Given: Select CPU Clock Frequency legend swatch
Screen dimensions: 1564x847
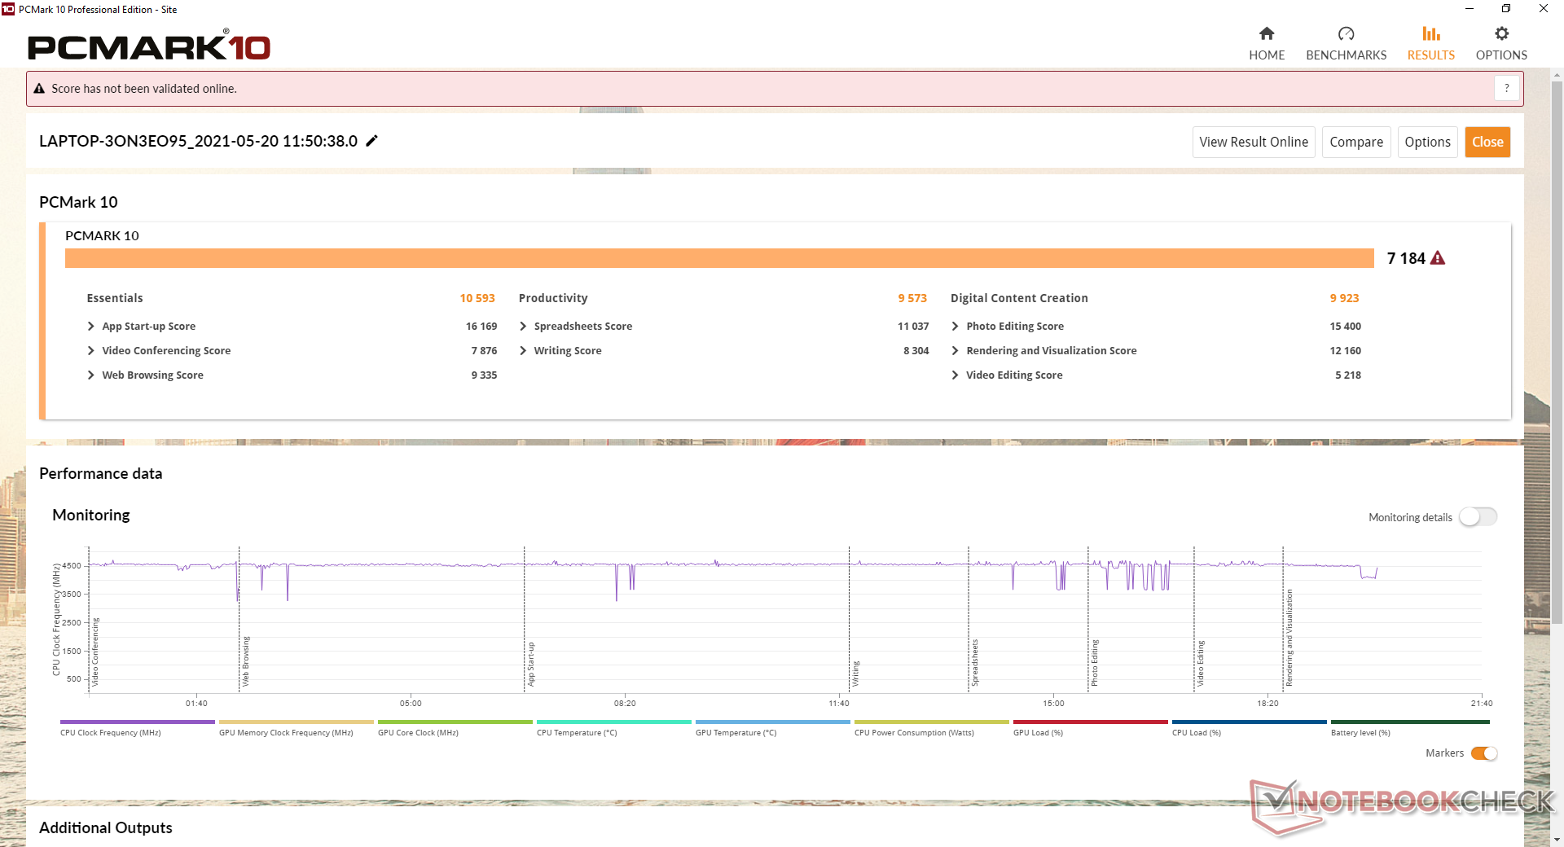Looking at the screenshot, I should point(138,722).
